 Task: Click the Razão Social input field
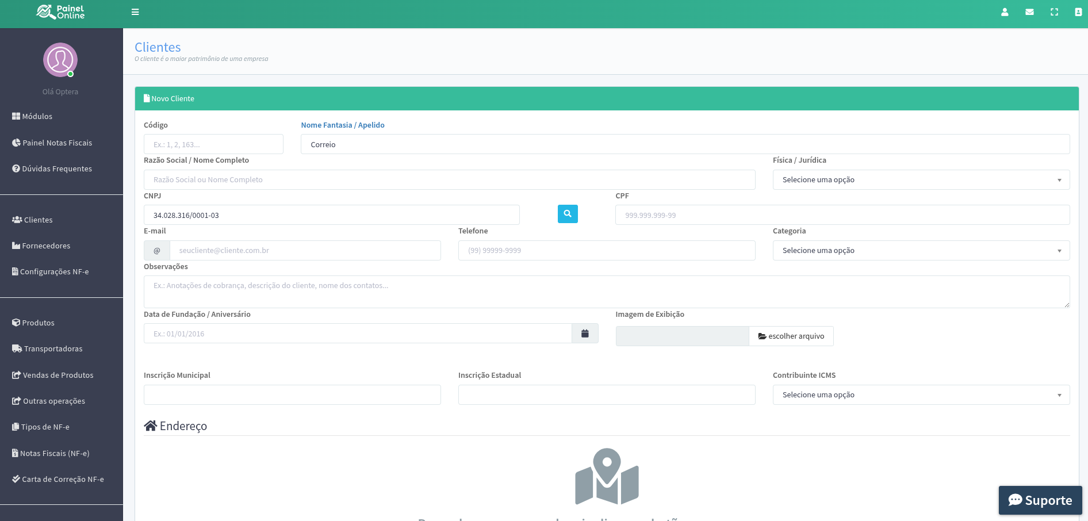[449, 180]
